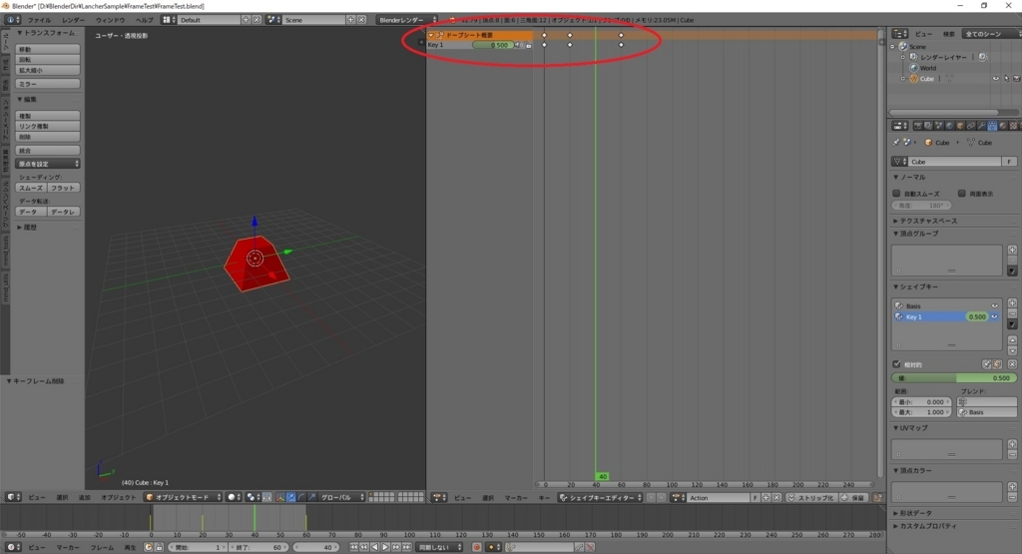Add a new shape key with plus icon

point(1012,303)
